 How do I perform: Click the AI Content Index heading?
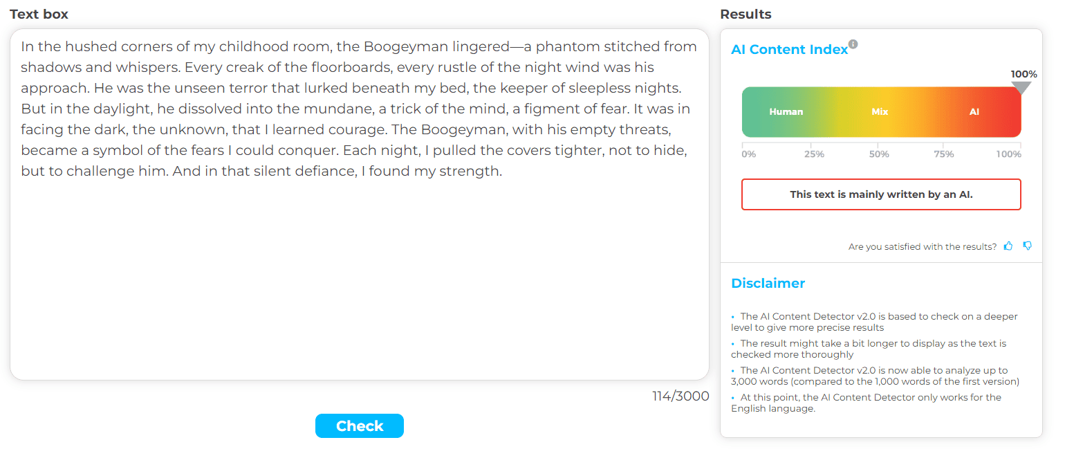(x=789, y=50)
